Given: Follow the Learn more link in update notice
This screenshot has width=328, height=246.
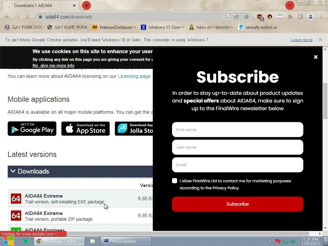Looking at the screenshot, I should point(301,40).
